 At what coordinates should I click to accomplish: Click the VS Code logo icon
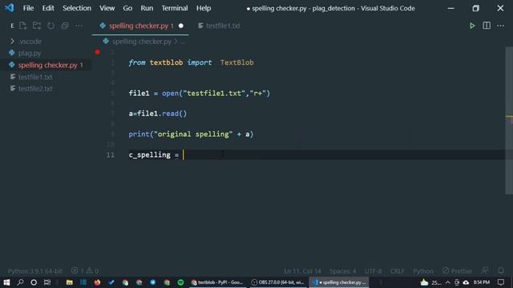9,8
